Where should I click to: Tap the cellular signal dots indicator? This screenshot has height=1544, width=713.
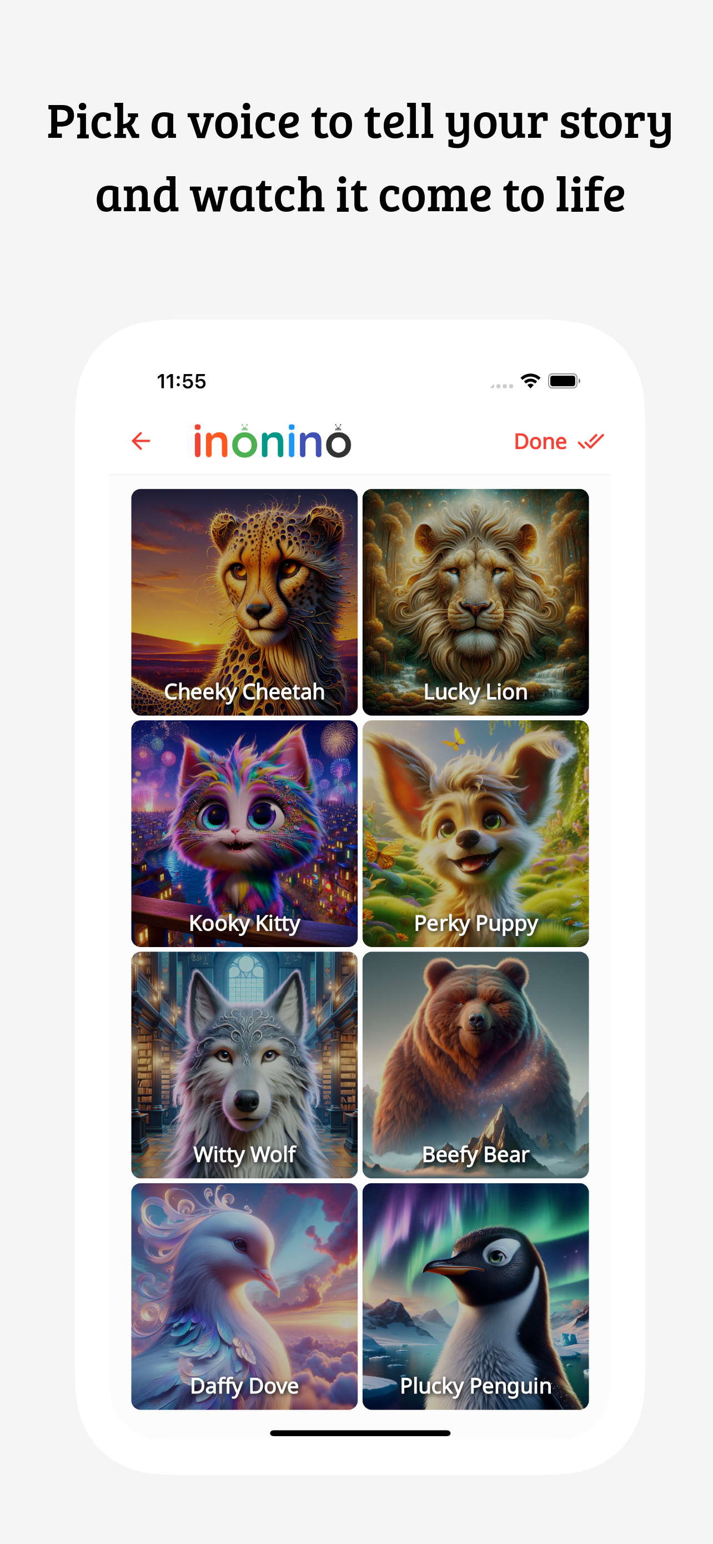pos(501,385)
